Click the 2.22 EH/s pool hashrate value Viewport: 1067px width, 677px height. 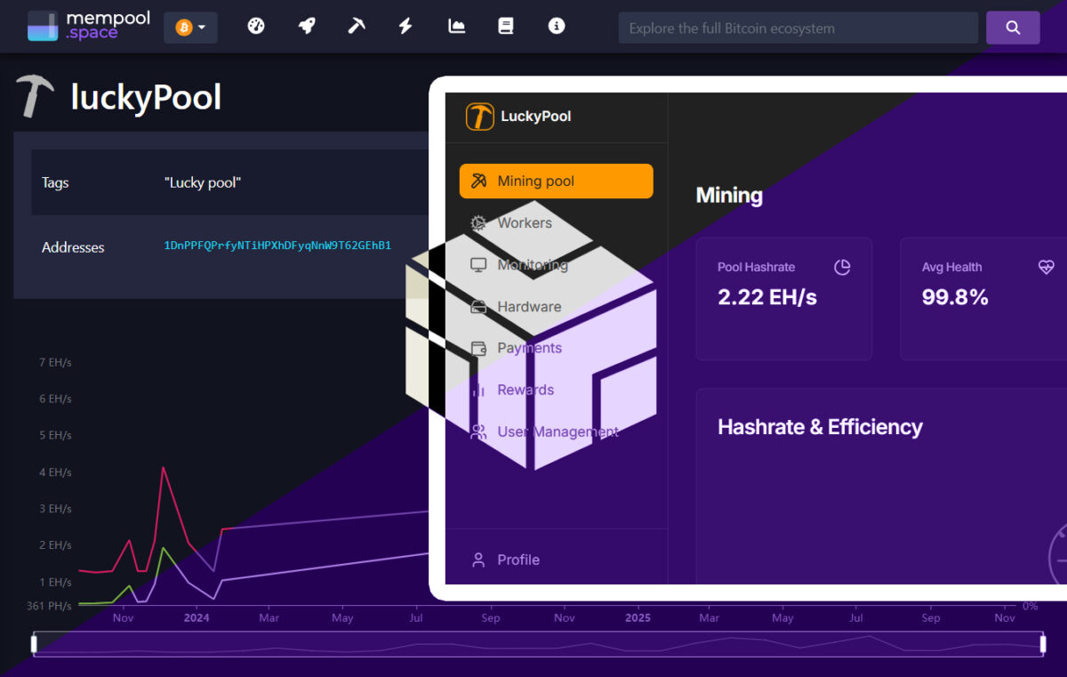click(766, 298)
